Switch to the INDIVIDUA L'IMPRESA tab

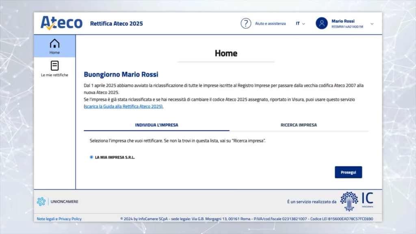pos(156,125)
